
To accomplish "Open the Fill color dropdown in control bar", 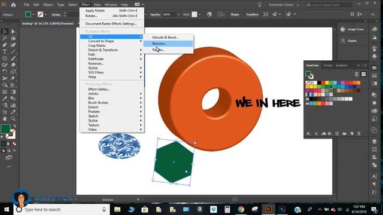I will pos(34,14).
